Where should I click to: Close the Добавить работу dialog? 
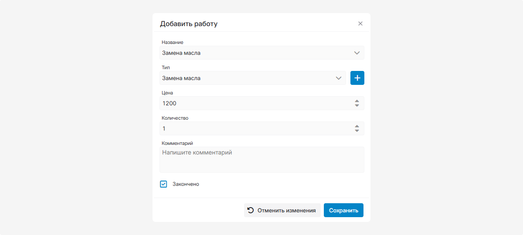360,23
